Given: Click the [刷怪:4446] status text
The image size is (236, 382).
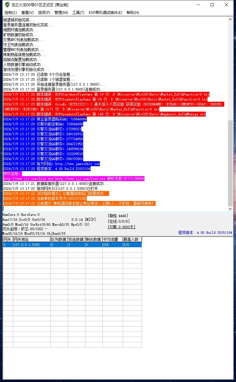Looking at the screenshot, I should coord(118,216).
